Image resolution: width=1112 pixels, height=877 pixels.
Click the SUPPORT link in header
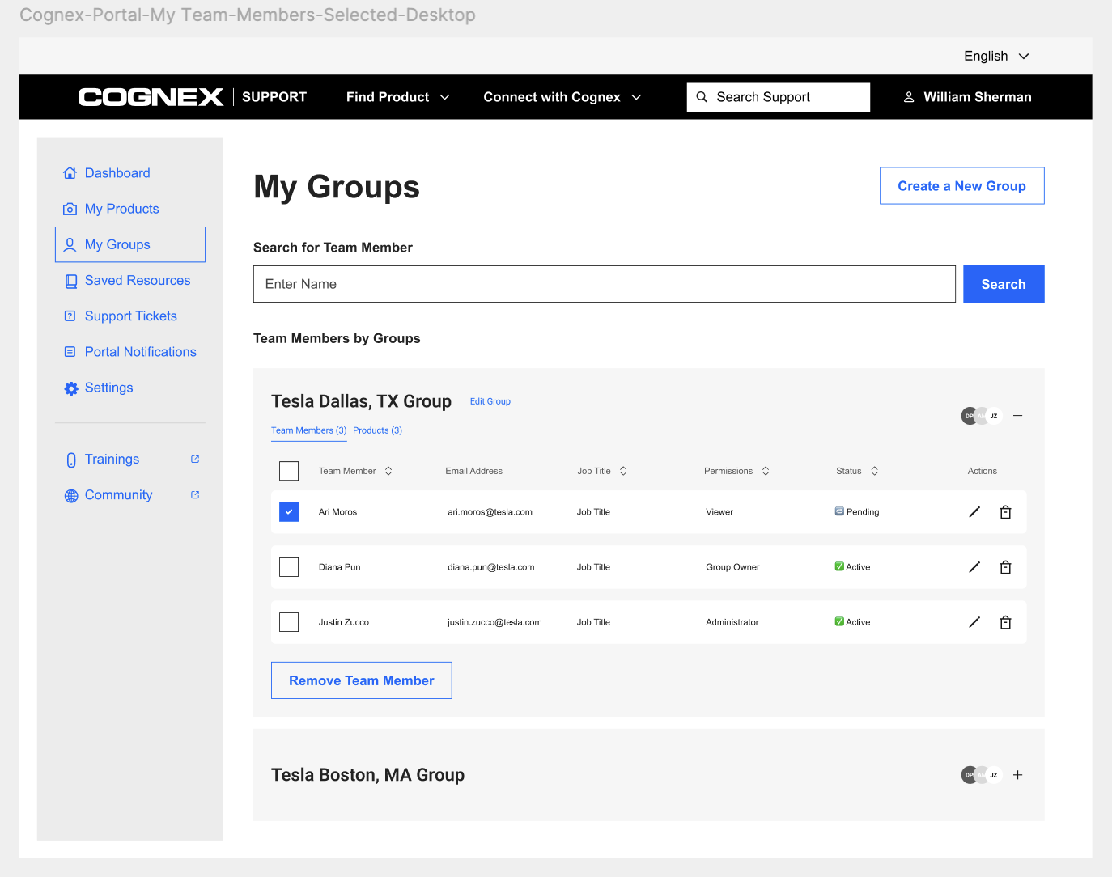pos(274,97)
